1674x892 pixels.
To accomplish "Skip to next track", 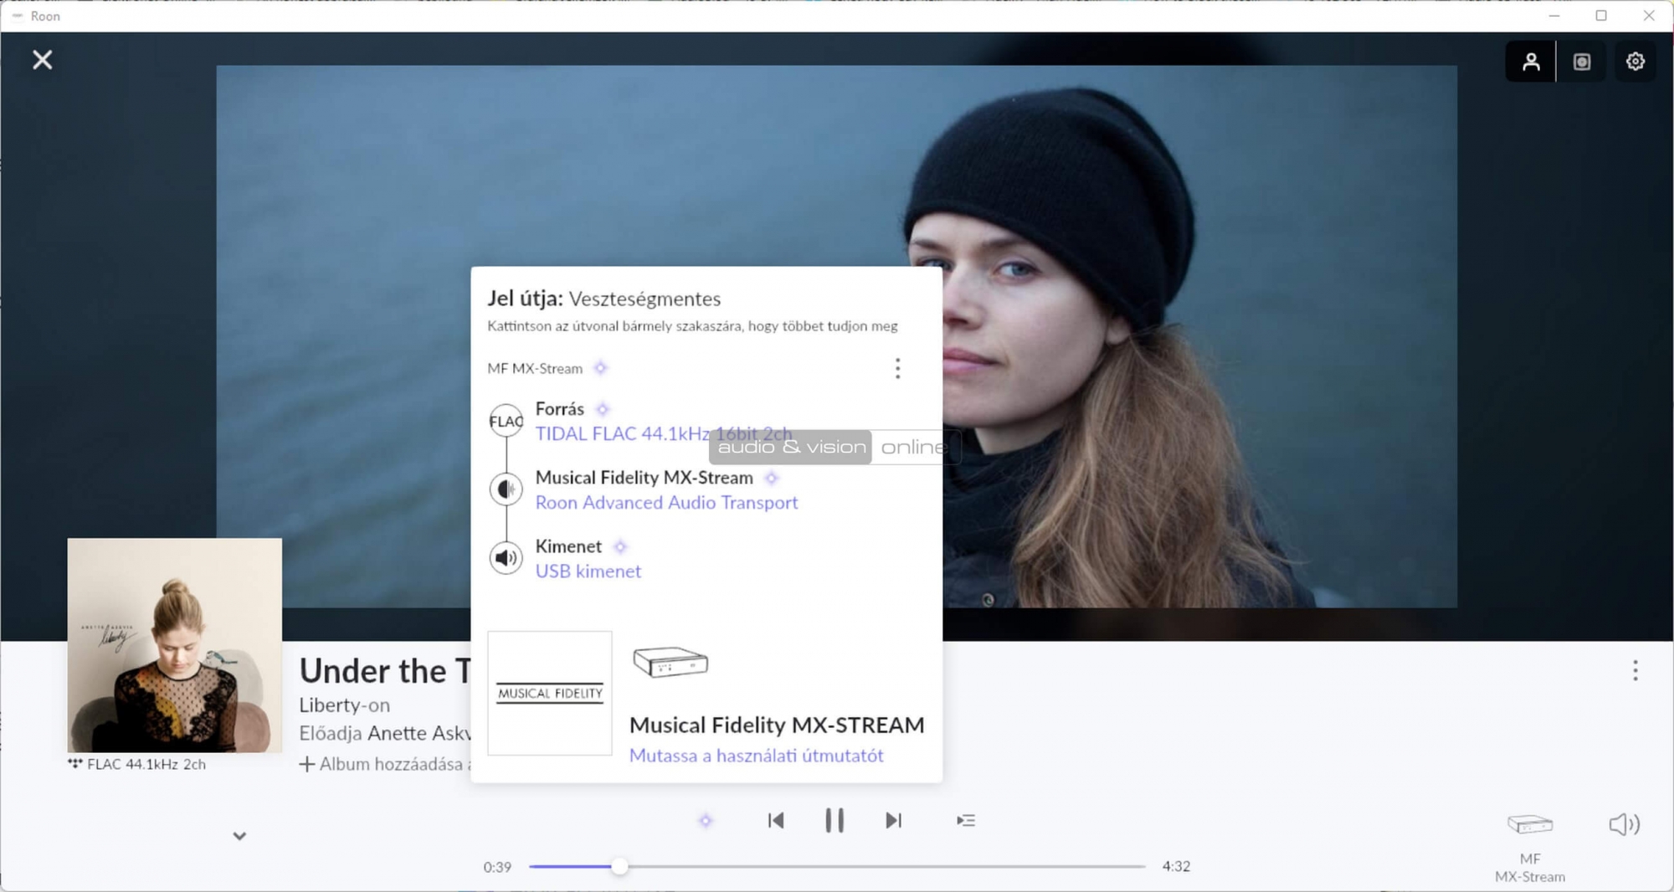I will (x=893, y=821).
